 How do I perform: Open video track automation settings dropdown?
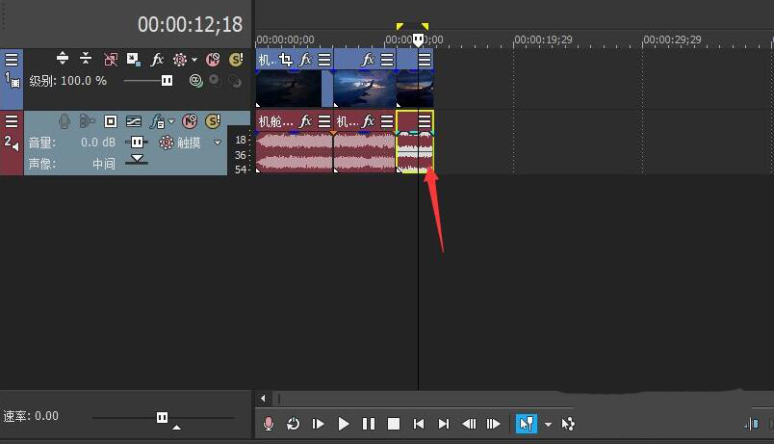(x=193, y=60)
